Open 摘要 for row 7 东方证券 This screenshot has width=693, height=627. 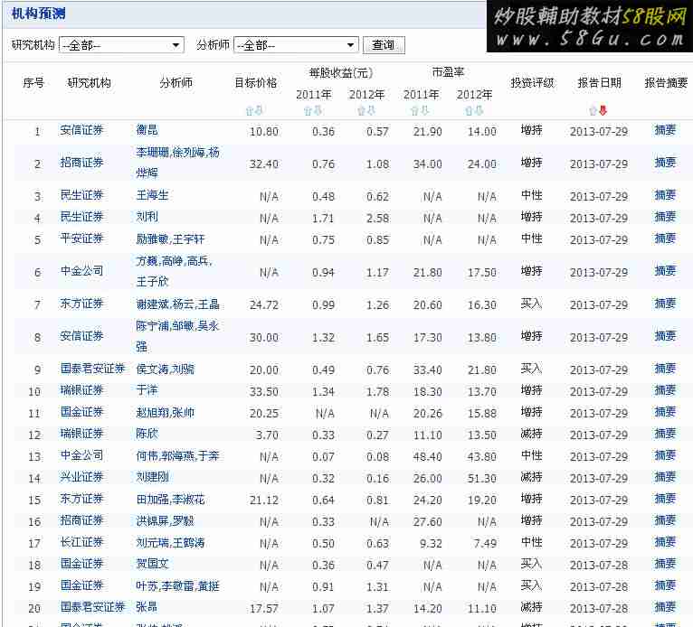coord(665,304)
